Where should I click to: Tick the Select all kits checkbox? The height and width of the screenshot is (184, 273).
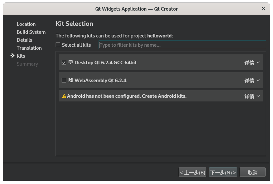click(x=58, y=45)
